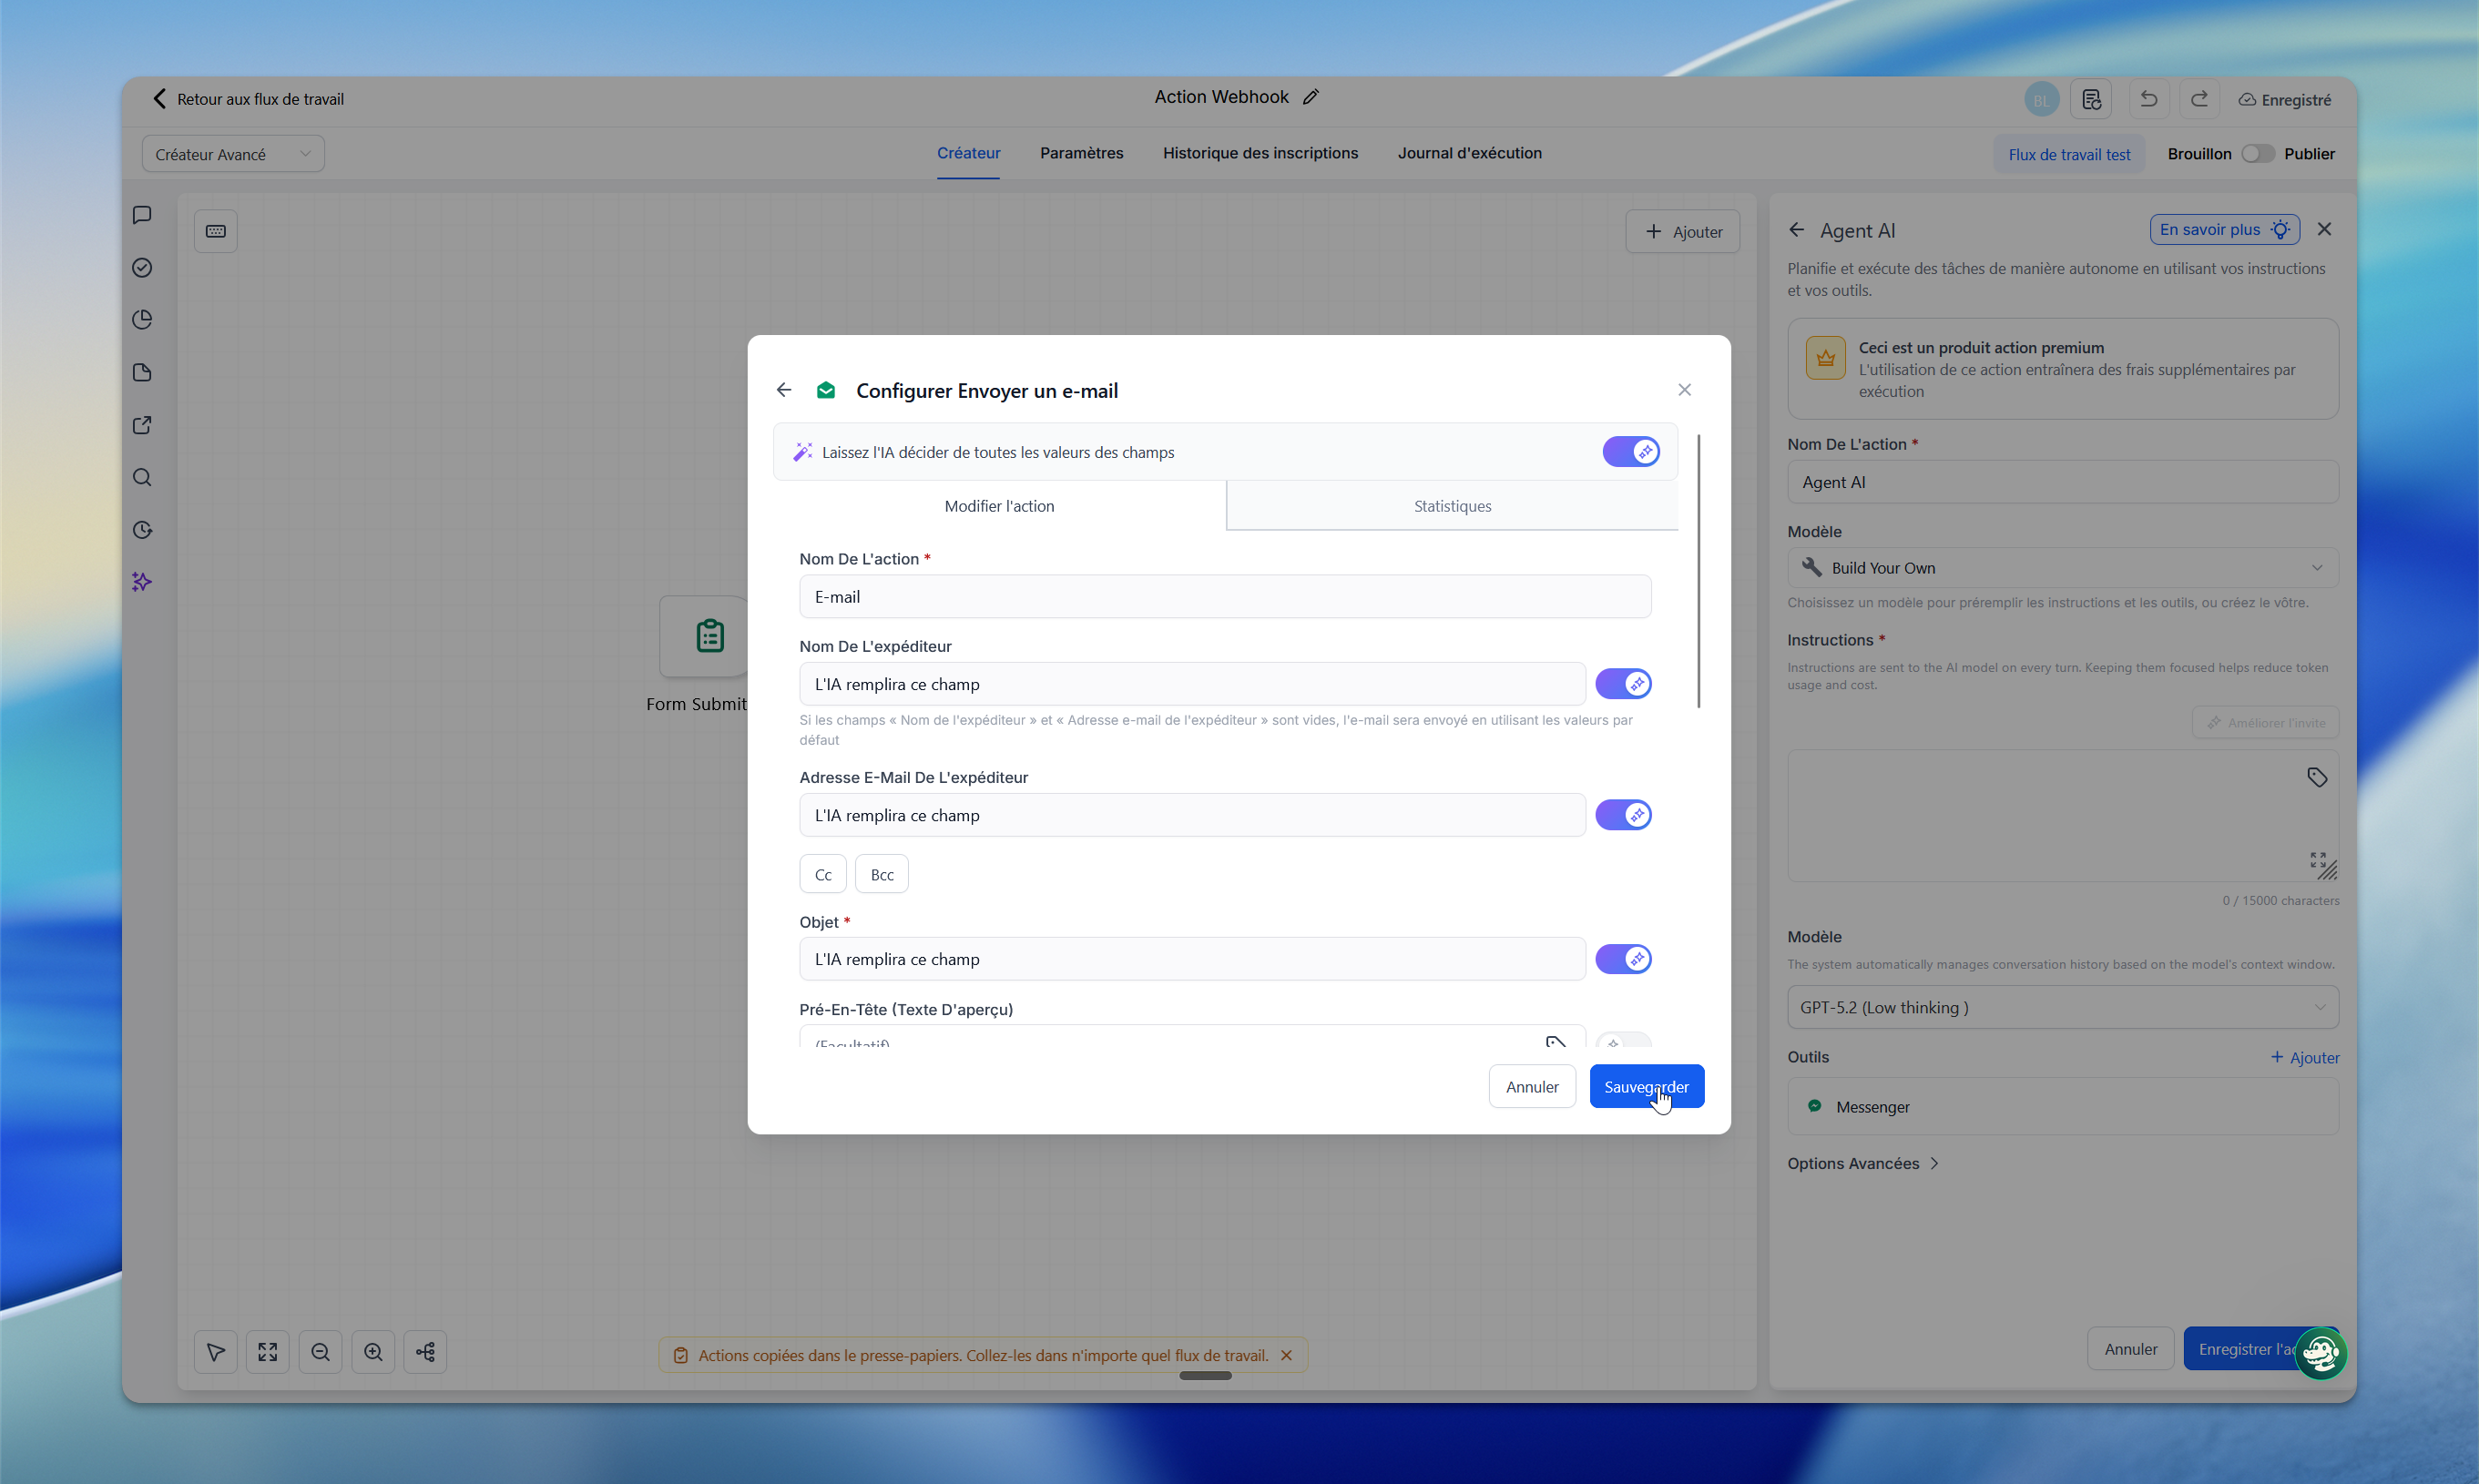
Task: Toggle Brouillon/Publier switch
Action: (x=2257, y=154)
